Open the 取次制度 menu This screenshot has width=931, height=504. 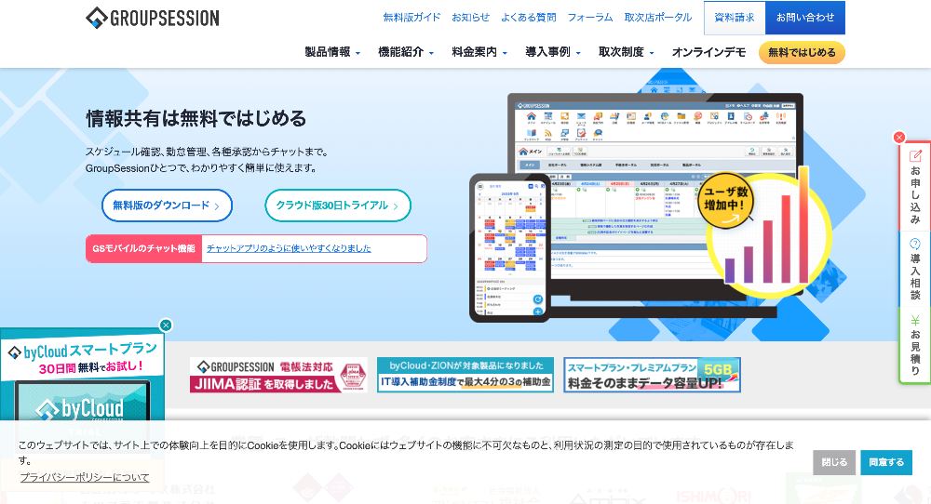pos(627,52)
